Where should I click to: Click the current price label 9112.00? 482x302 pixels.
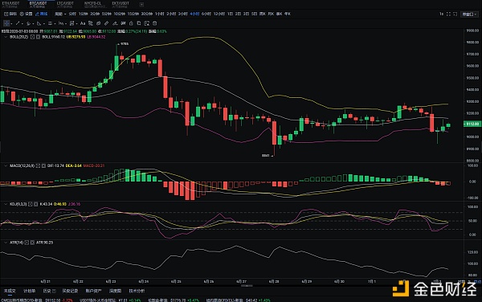point(472,124)
